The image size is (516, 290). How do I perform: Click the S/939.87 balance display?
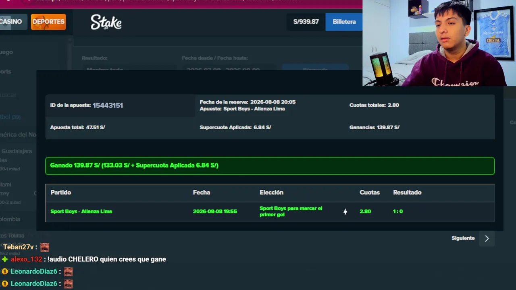[x=306, y=22]
